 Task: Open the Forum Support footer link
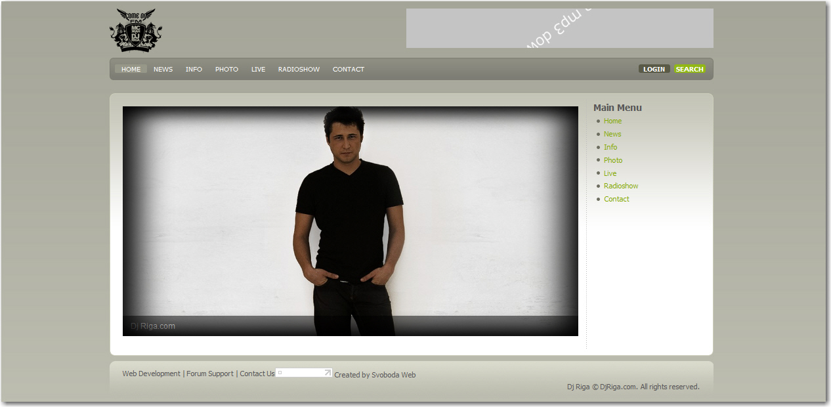[210, 374]
